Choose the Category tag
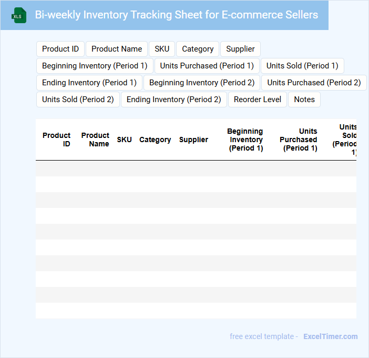Screen dimensions: 369x358 (x=198, y=49)
